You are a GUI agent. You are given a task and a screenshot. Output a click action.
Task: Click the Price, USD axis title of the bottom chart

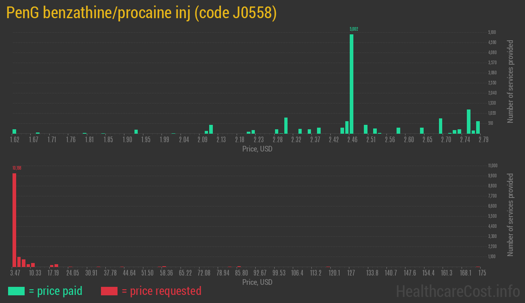coord(257,282)
